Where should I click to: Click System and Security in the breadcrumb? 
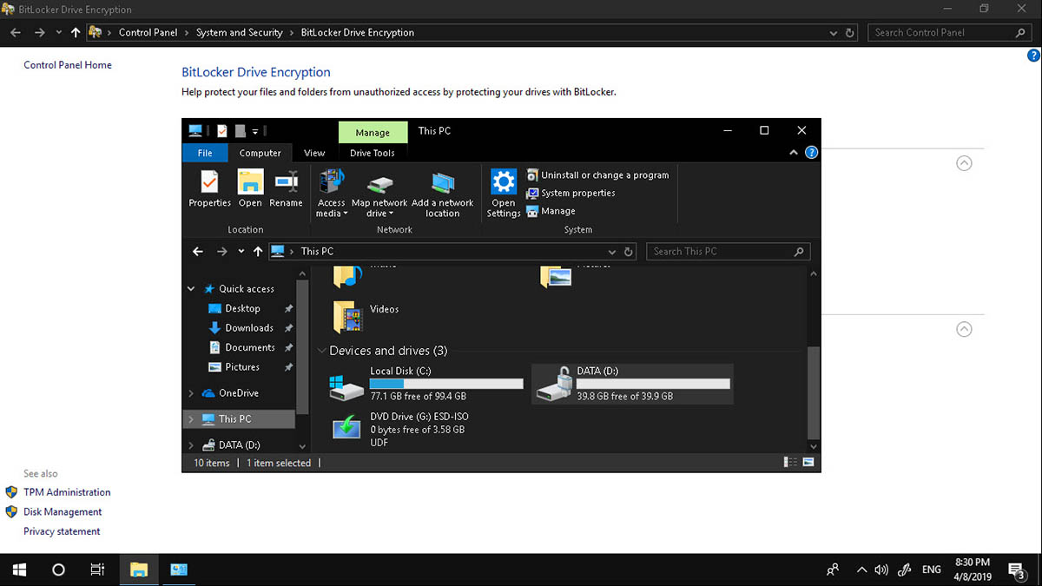[x=240, y=33]
